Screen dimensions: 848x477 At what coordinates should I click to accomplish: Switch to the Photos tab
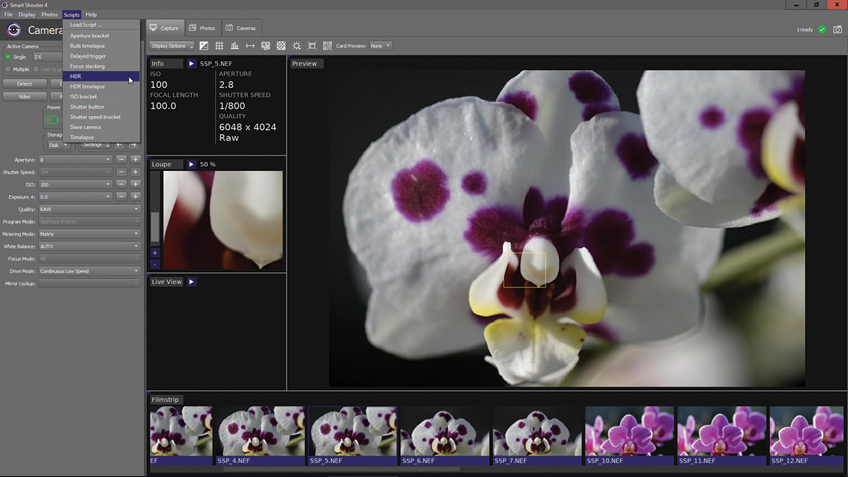click(x=202, y=28)
